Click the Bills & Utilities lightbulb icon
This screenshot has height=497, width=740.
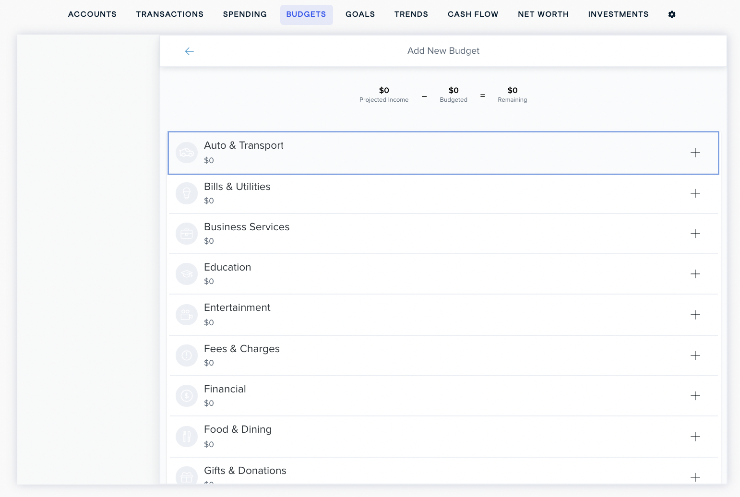187,193
